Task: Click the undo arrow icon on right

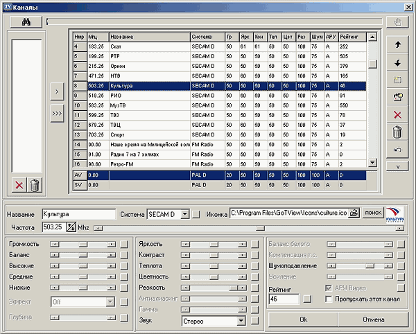Action: point(397,150)
